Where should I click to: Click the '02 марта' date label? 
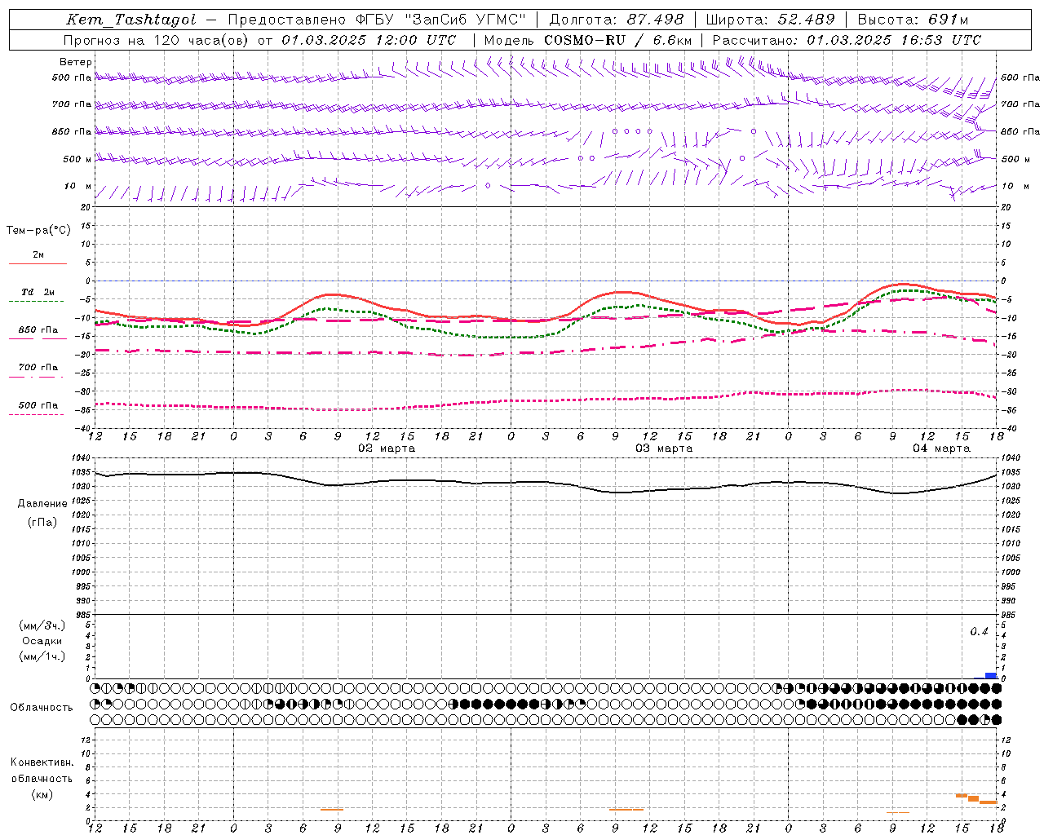coord(387,448)
